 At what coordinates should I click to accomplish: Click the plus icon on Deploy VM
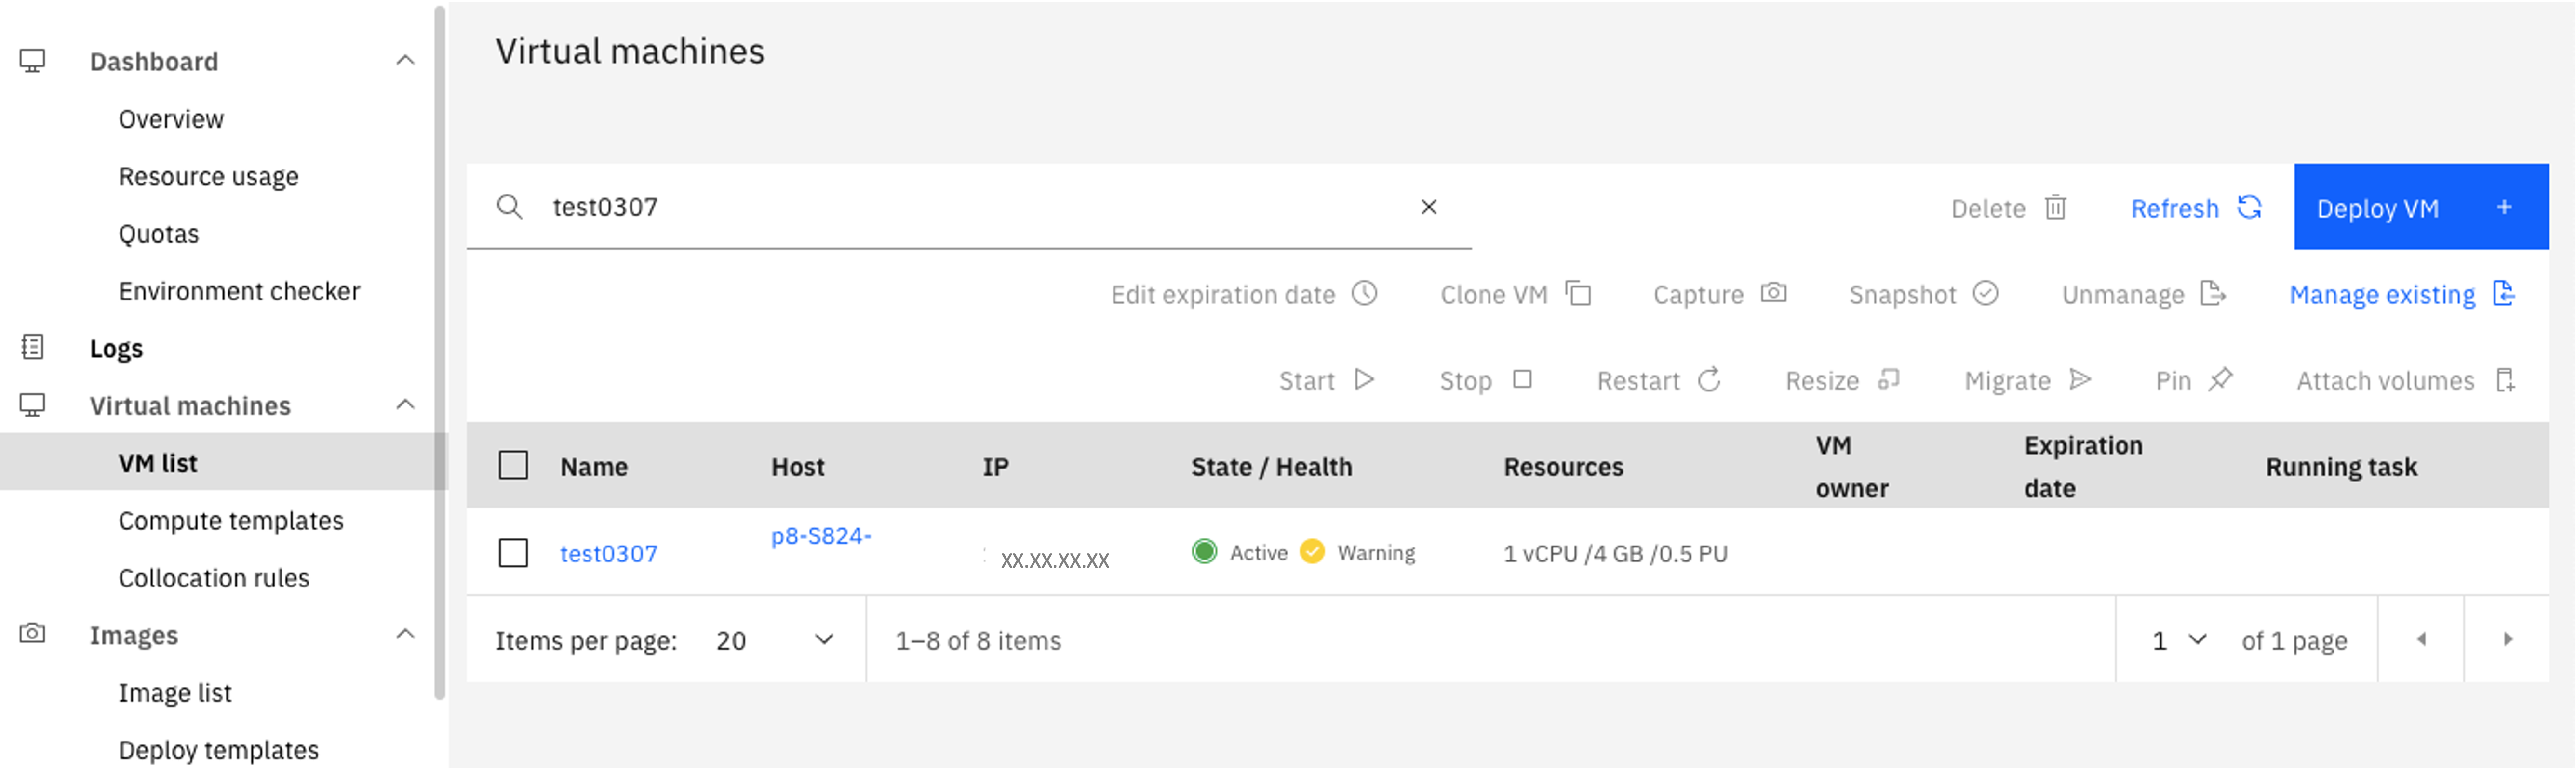point(2504,207)
